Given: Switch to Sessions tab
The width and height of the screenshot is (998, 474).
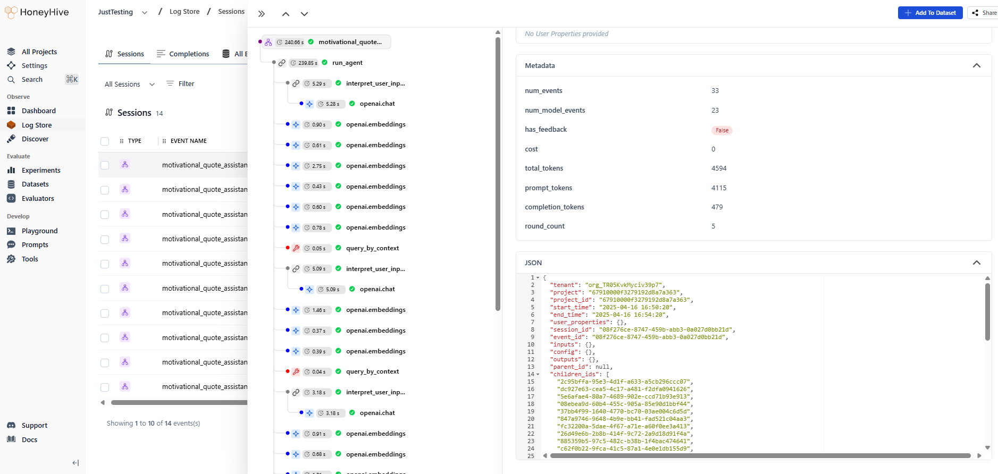Looking at the screenshot, I should pos(124,54).
